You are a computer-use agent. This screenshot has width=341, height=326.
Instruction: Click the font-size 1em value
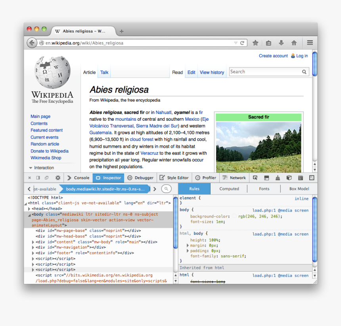click(219, 222)
